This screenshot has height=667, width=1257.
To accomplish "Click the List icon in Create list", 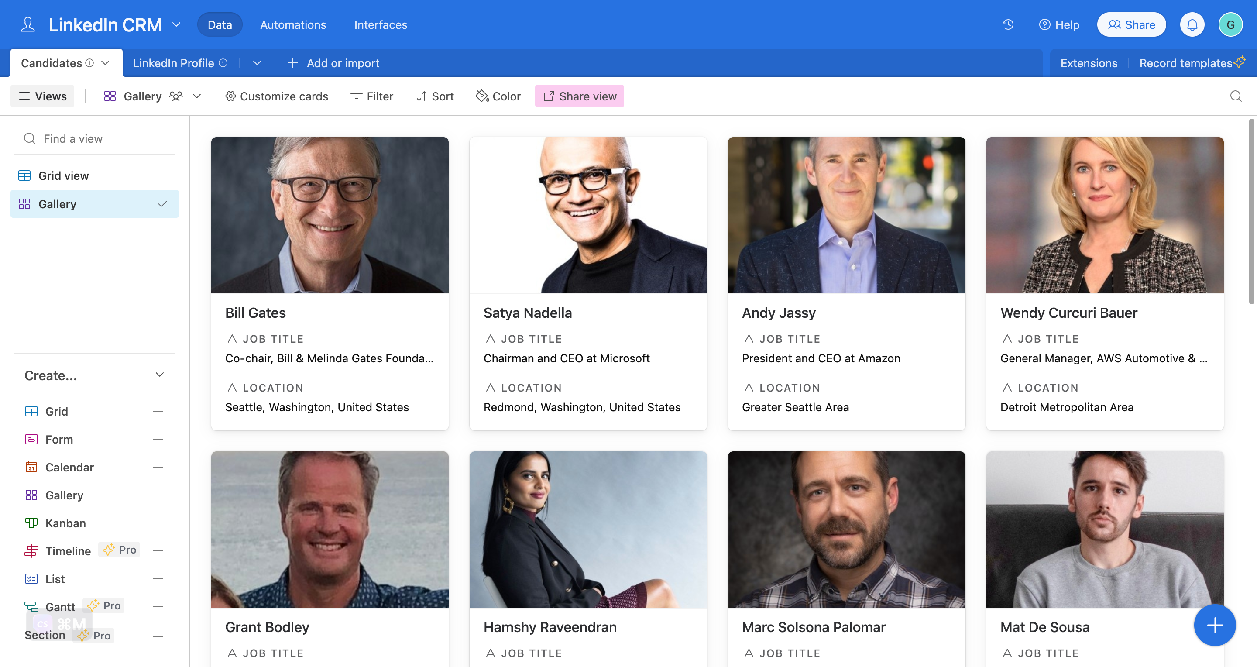I will point(31,579).
